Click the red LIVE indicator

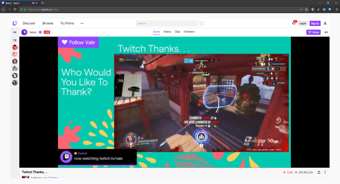(47, 32)
